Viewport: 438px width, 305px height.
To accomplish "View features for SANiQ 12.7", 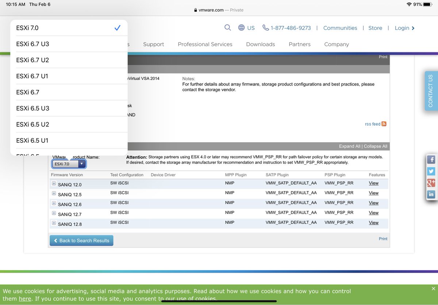I will point(374,213).
